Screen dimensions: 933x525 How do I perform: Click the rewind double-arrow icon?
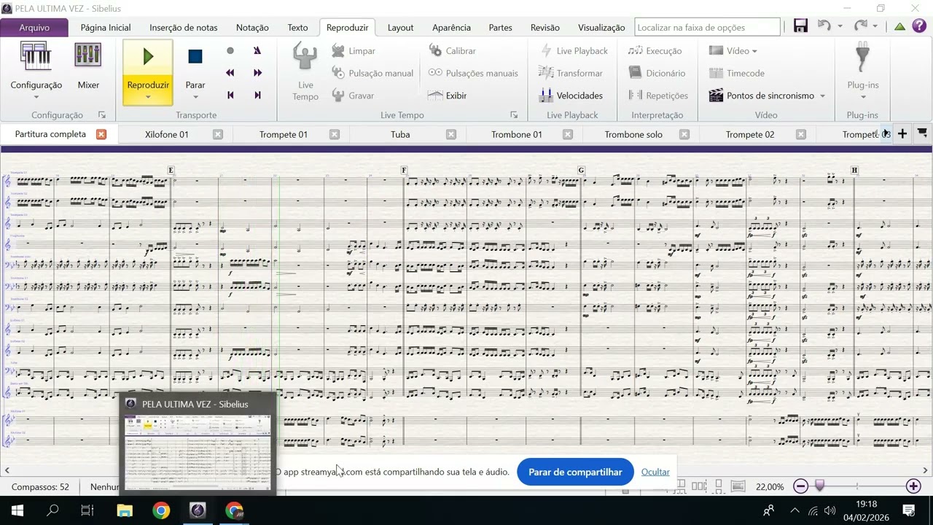[x=230, y=73]
